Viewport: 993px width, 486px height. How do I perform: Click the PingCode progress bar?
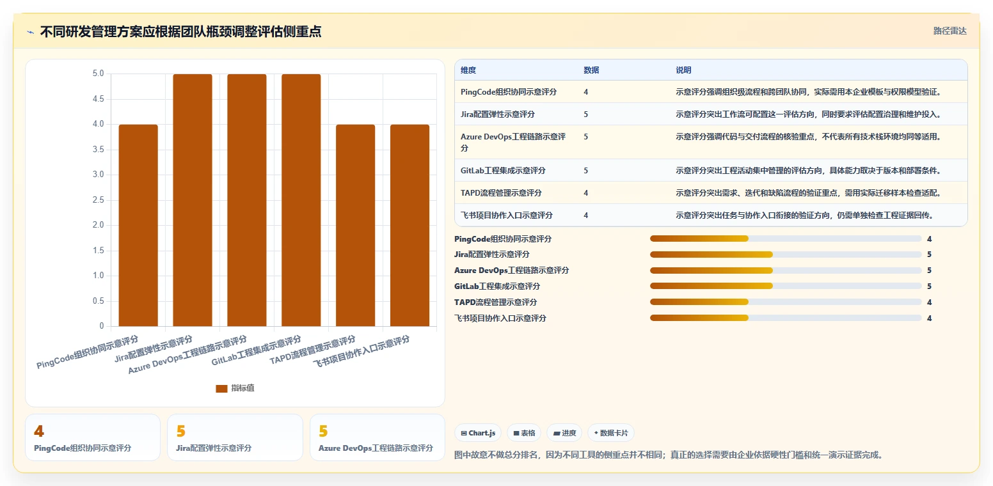(786, 239)
